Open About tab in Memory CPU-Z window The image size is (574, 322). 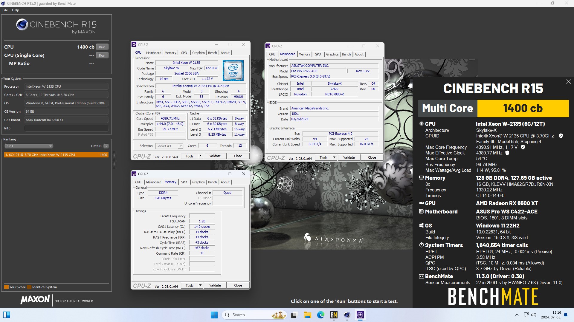tap(225, 182)
